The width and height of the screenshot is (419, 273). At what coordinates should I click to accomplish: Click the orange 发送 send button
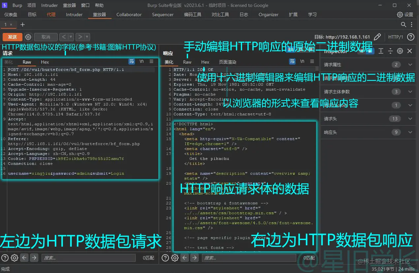pyautogui.click(x=13, y=37)
